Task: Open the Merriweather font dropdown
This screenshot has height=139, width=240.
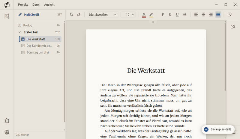Action: click(x=103, y=14)
